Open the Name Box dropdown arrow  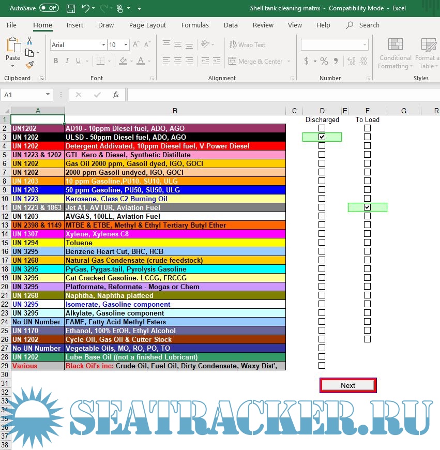click(x=48, y=95)
